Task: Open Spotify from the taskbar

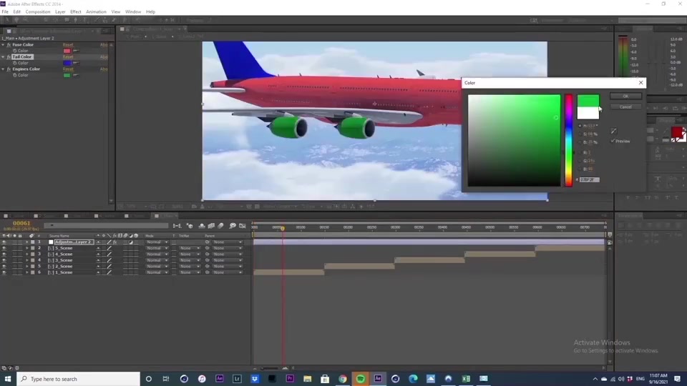Action: point(360,379)
